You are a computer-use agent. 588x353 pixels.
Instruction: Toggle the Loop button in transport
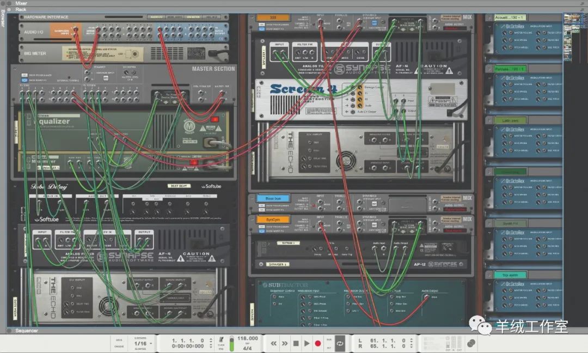pos(340,343)
